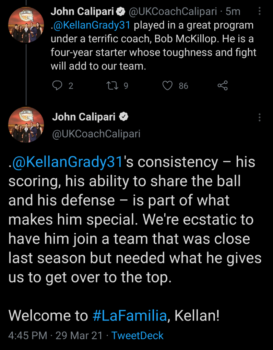Open profile picture on the main tweet
This screenshot has height=350, width=273.
click(x=26, y=125)
